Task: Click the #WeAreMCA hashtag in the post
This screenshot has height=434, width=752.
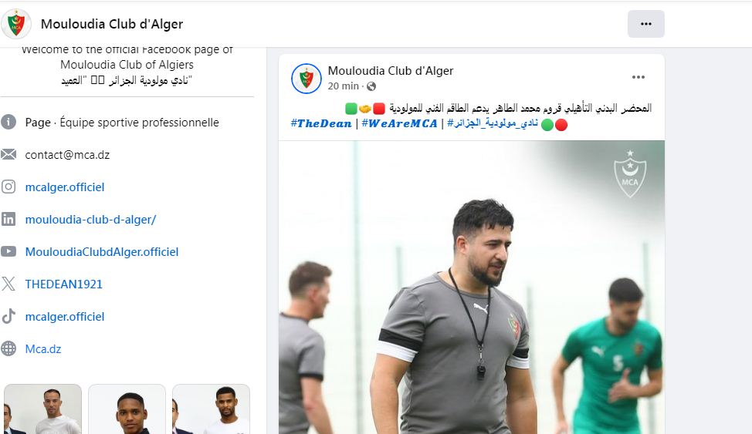Action: [399, 123]
